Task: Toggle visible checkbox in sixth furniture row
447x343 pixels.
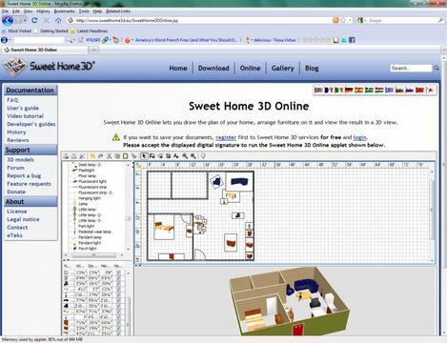Action: click(x=119, y=300)
